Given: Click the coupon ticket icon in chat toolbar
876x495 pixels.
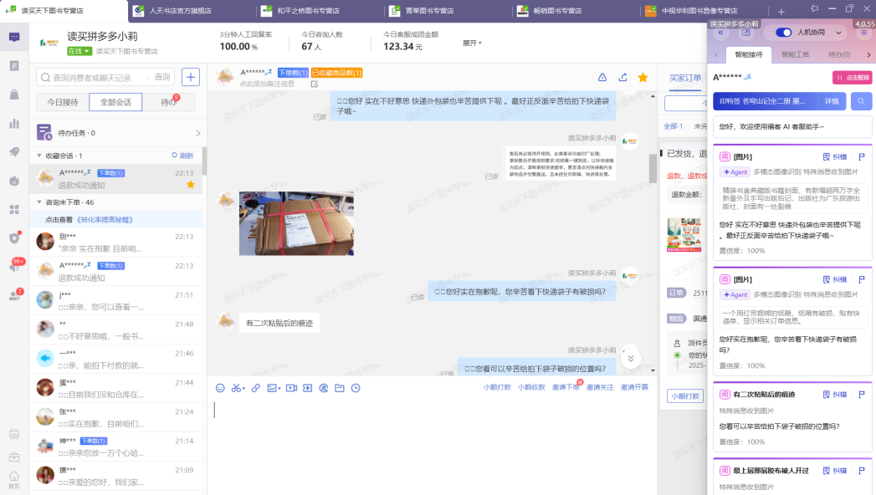Looking at the screenshot, I should 307,388.
